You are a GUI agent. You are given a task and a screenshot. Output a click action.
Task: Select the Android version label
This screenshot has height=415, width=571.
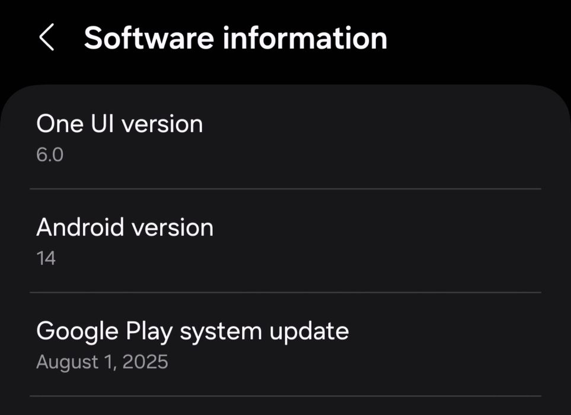(x=125, y=228)
